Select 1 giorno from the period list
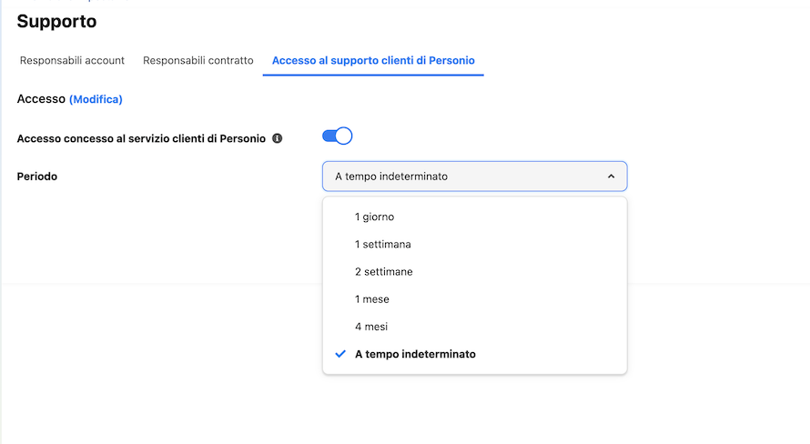 [475, 217]
